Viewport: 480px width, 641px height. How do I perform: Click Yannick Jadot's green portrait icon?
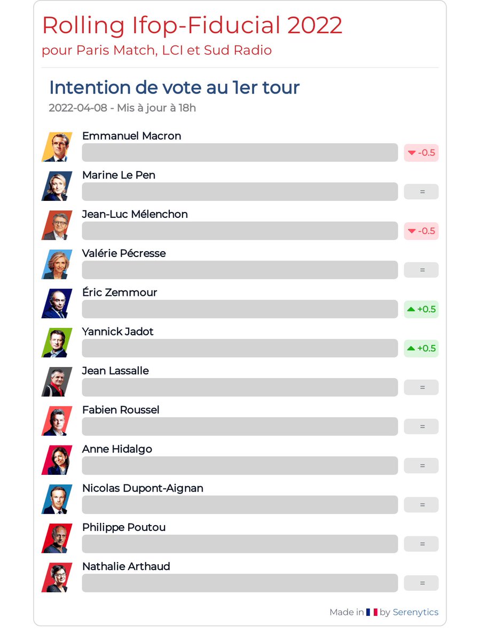(x=57, y=342)
